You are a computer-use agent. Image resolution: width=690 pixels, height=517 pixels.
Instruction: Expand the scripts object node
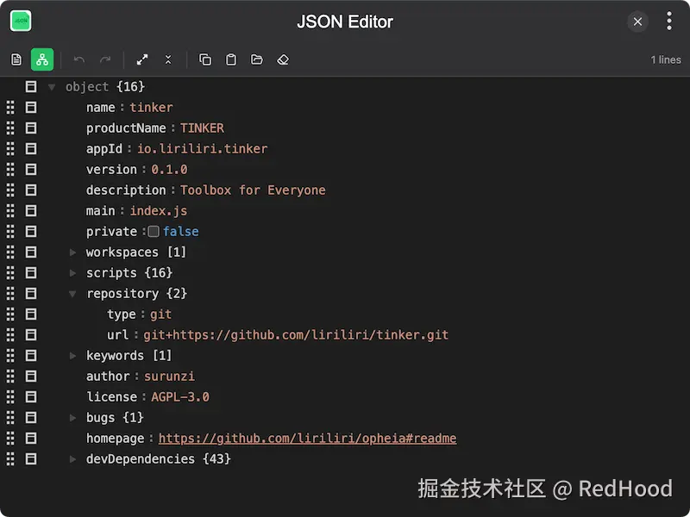[72, 272]
